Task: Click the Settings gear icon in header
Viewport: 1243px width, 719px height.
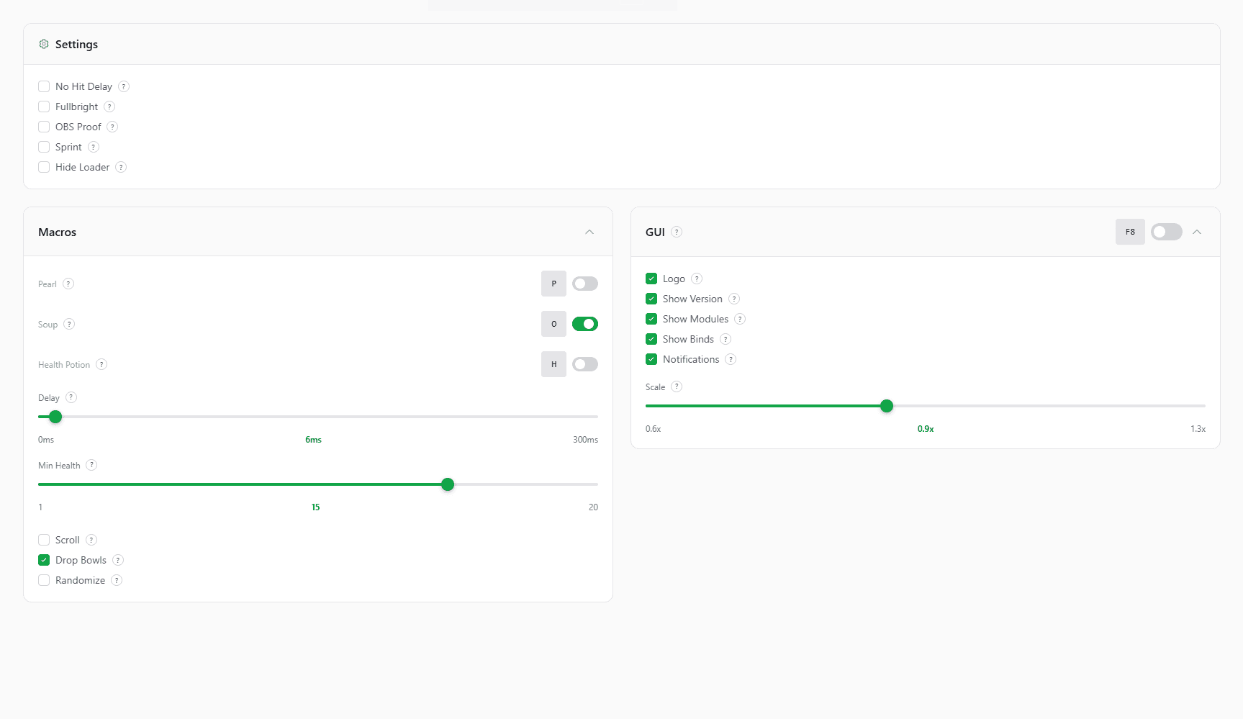Action: [x=44, y=44]
